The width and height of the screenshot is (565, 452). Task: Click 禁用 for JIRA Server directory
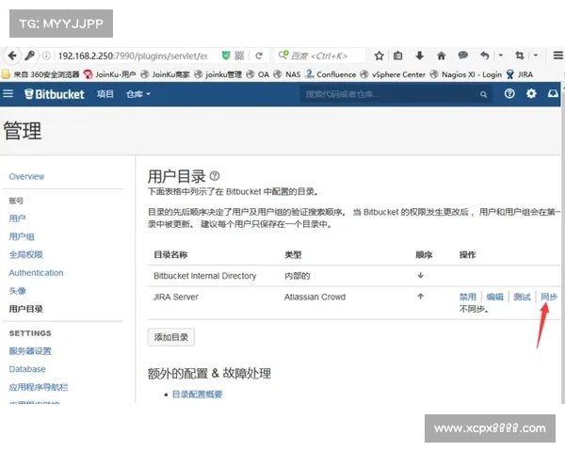[x=468, y=297]
